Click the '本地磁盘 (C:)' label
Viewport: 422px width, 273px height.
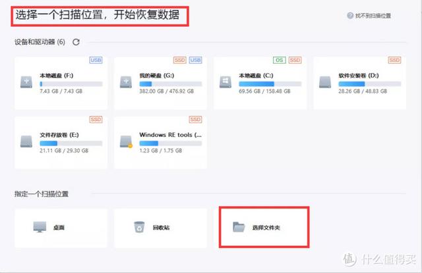pyautogui.click(x=256, y=76)
